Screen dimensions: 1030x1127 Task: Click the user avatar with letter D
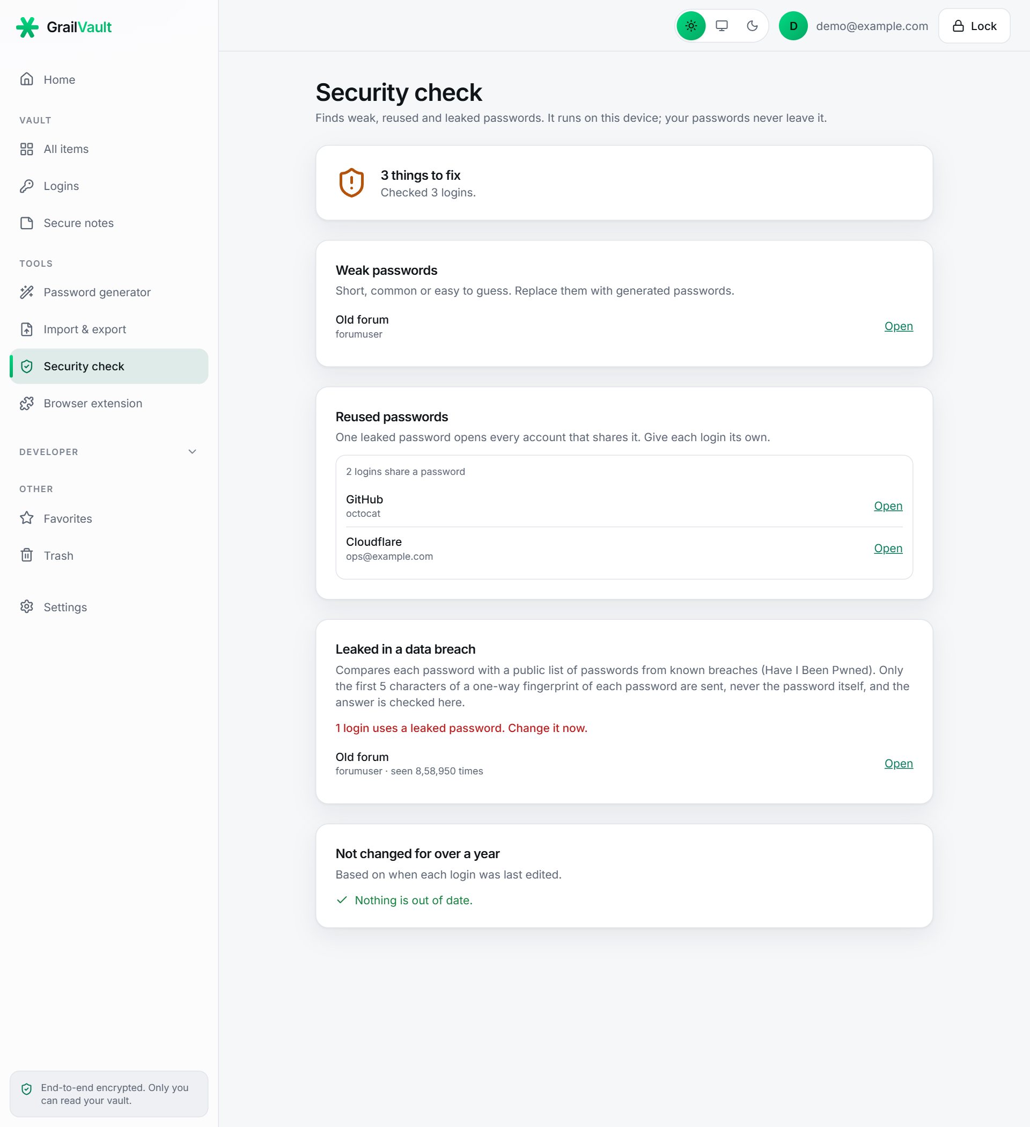pos(793,26)
